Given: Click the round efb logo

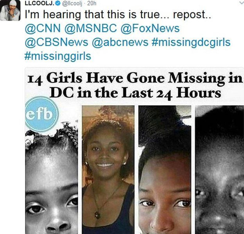Looking at the screenshot, I should tap(42, 114).
